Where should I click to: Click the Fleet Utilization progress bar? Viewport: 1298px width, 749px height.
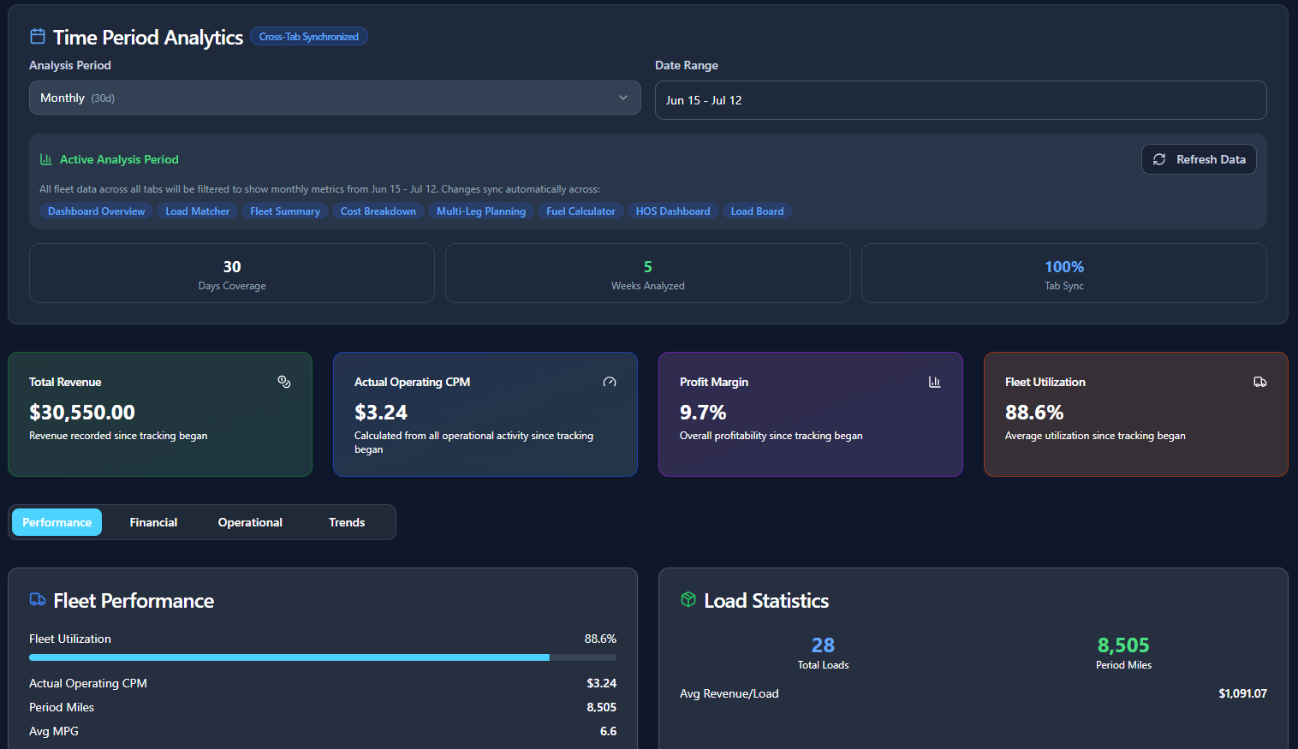(323, 657)
